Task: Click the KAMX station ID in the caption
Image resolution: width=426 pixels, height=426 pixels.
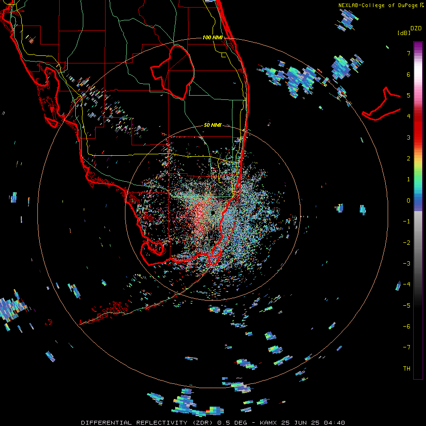Action: pos(268,423)
